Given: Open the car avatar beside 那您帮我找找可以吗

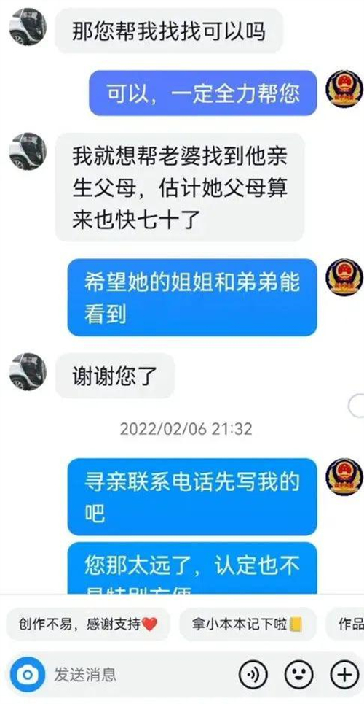Looking at the screenshot, I should coord(28,27).
